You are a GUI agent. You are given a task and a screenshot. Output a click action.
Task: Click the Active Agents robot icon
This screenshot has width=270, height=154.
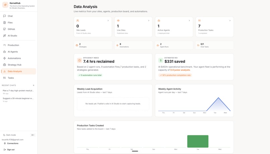click(159, 20)
